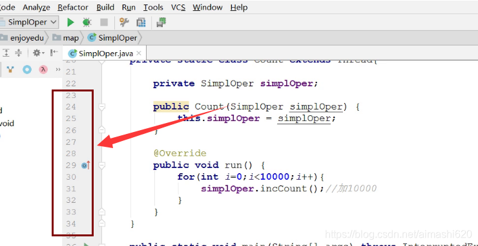Open the Help menu
The width and height of the screenshot is (478, 246).
click(239, 7)
